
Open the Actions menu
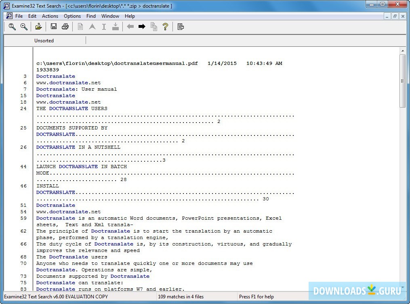50,16
